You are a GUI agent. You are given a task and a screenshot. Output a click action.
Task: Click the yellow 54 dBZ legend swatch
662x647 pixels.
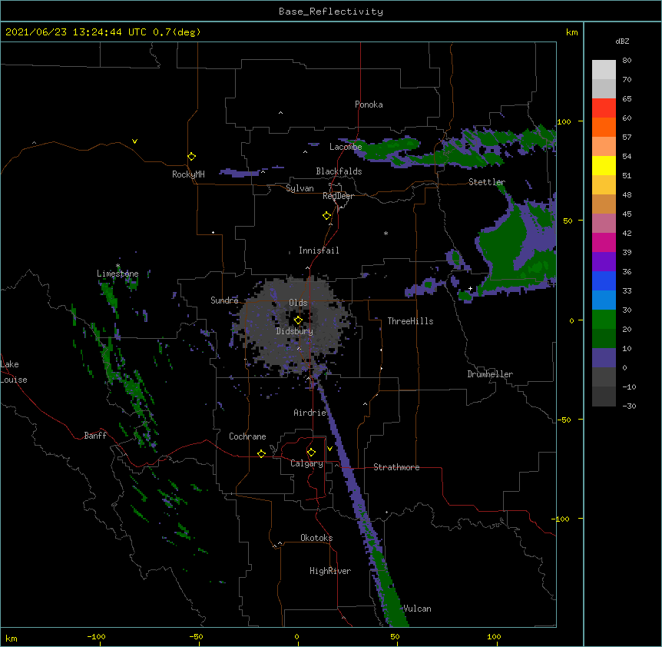tap(604, 165)
